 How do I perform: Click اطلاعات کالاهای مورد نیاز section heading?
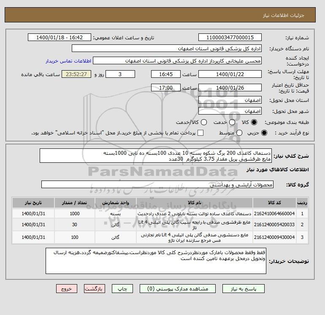click(x=278, y=170)
